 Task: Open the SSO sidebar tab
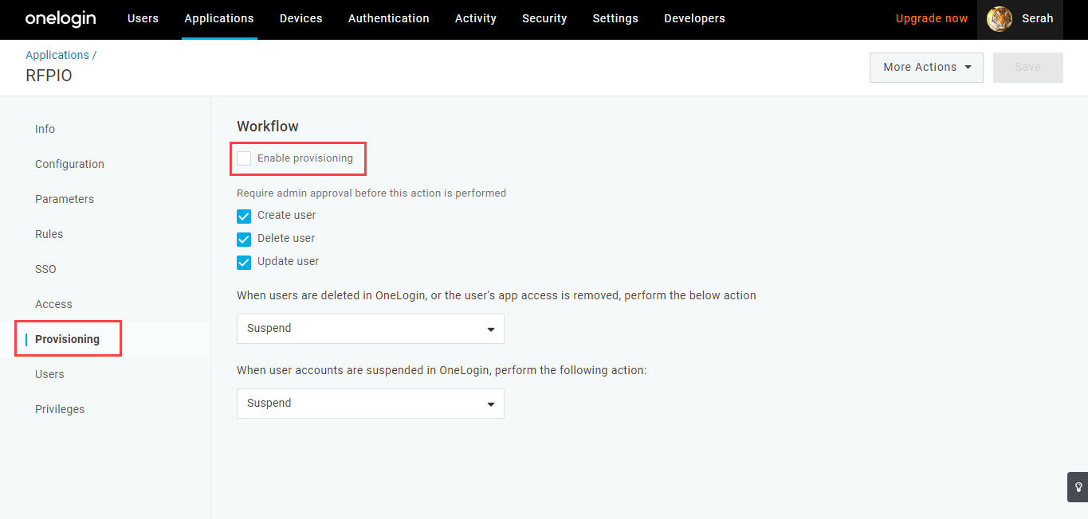(x=45, y=269)
